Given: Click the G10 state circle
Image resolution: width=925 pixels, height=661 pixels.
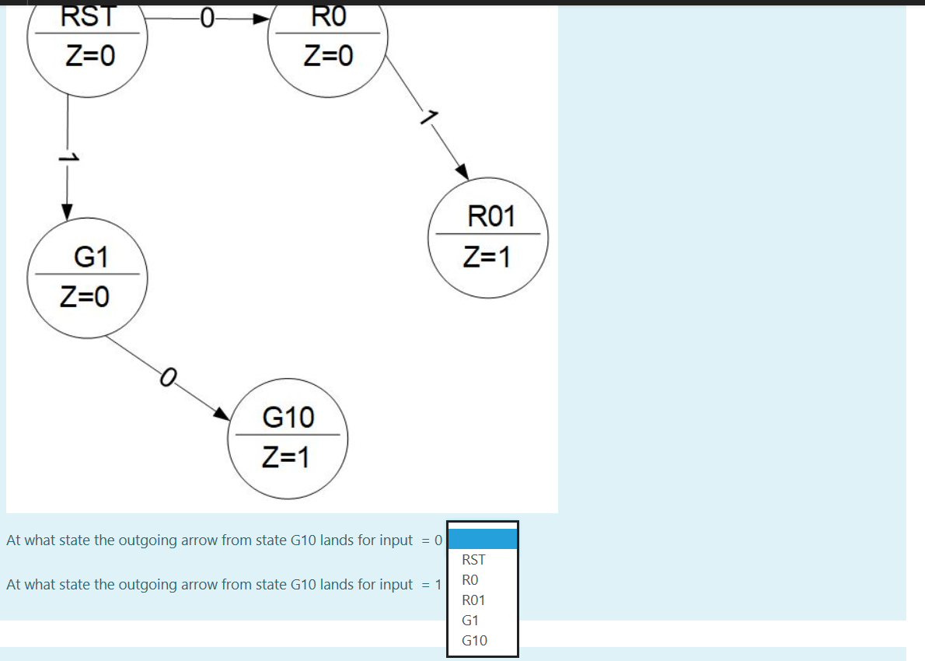Looking at the screenshot, I should tap(287, 438).
